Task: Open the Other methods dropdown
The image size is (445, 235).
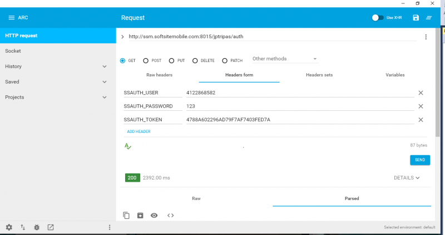Action: pyautogui.click(x=285, y=59)
